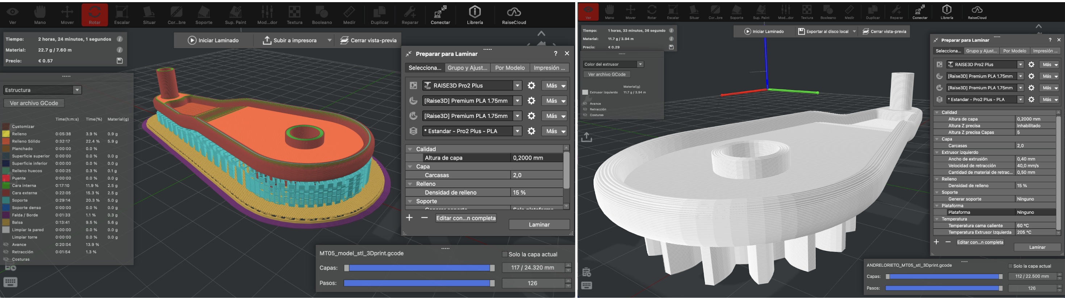Click the RaiseCloud icon in the right window

[x=977, y=12]
